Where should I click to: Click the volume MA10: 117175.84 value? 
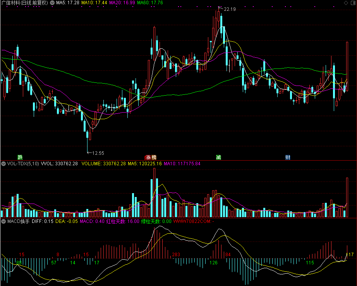coord(182,164)
